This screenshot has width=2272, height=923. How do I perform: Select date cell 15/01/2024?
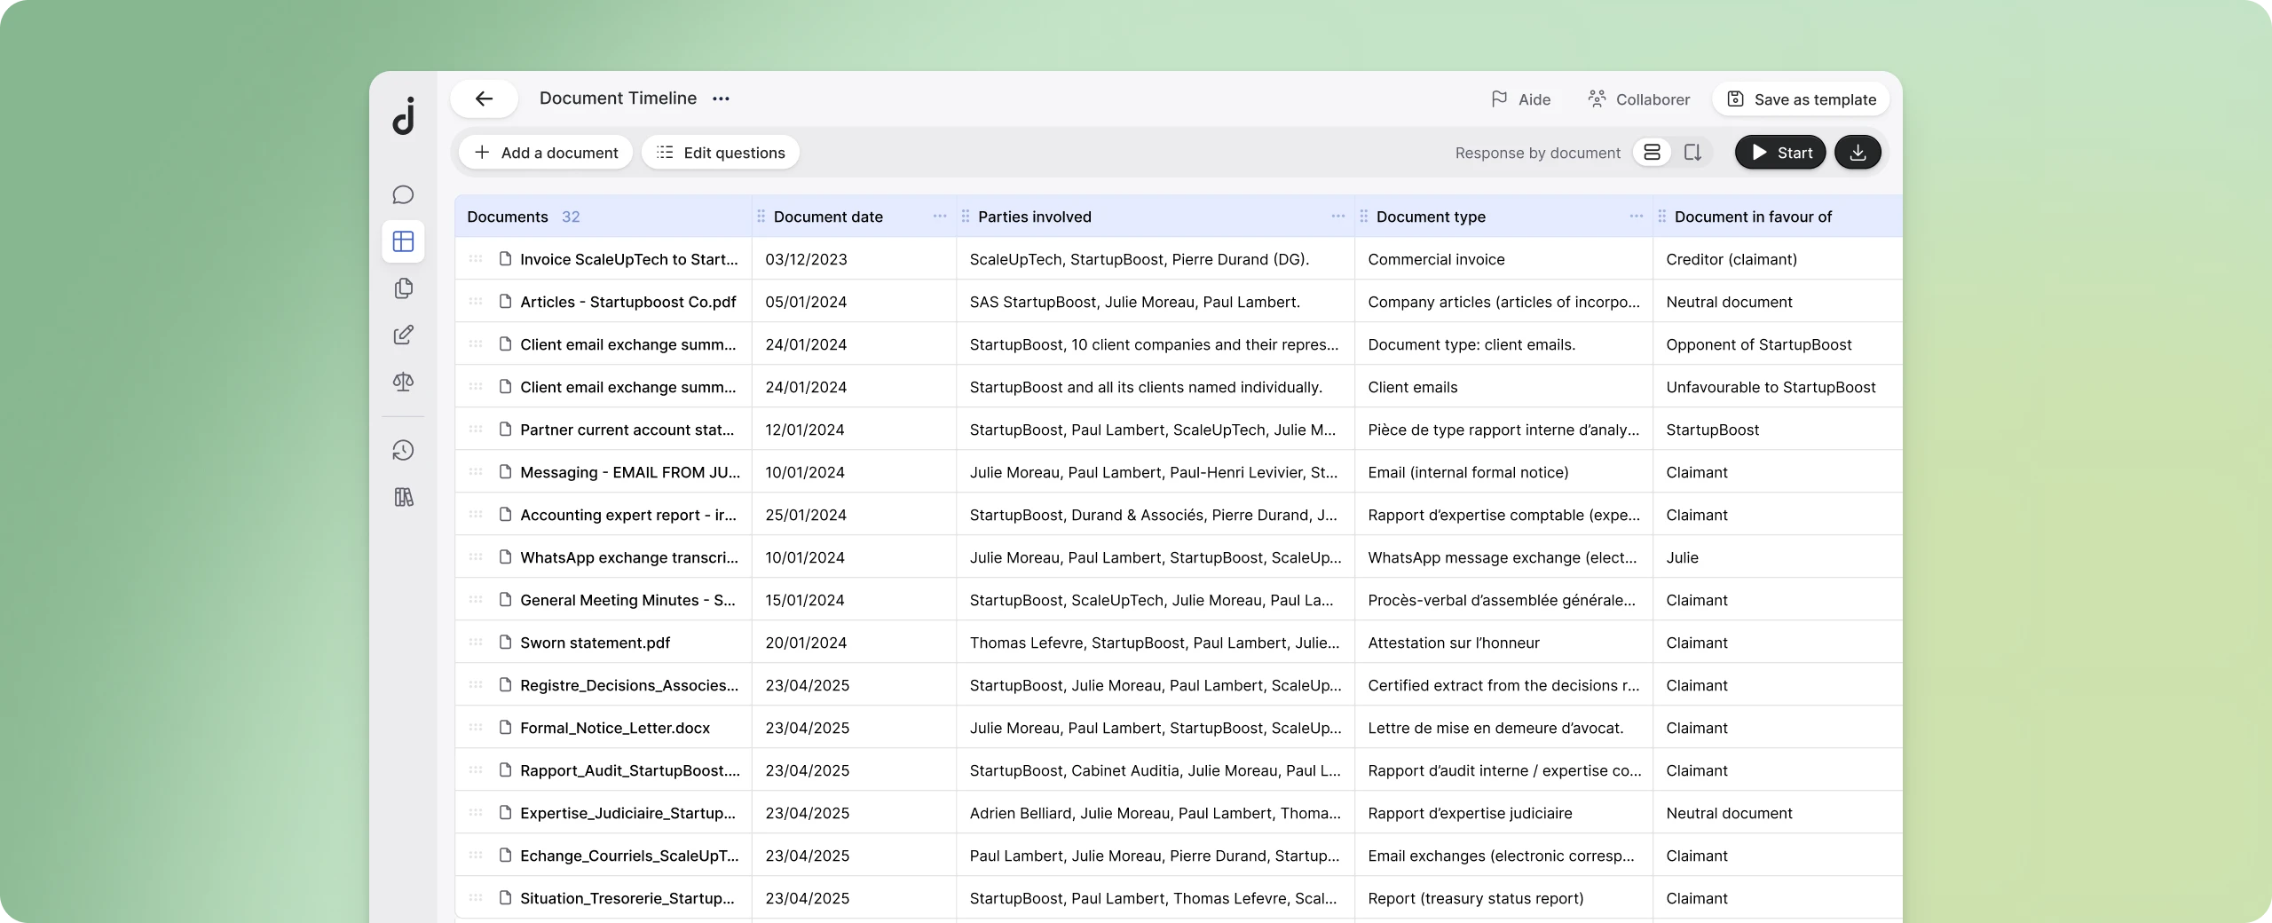pyautogui.click(x=854, y=600)
